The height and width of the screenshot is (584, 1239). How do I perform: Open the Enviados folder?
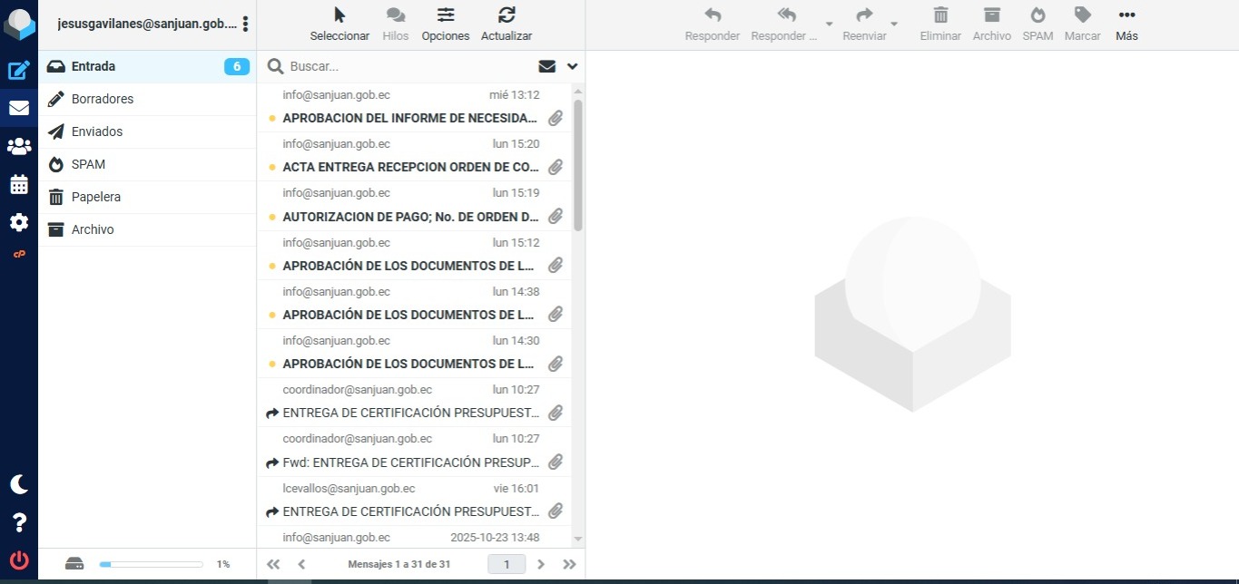pyautogui.click(x=97, y=131)
